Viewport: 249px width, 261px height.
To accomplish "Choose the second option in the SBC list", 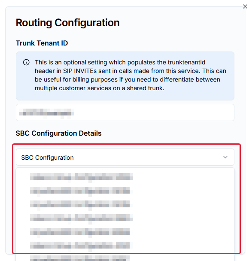I will 80,190.
